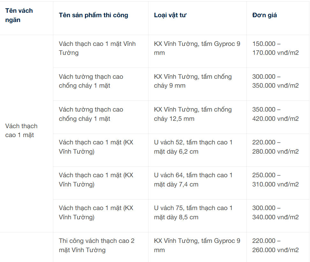
Task: Select the "tấm chống cháy 12,5 mm" material cell
Action: click(193, 114)
